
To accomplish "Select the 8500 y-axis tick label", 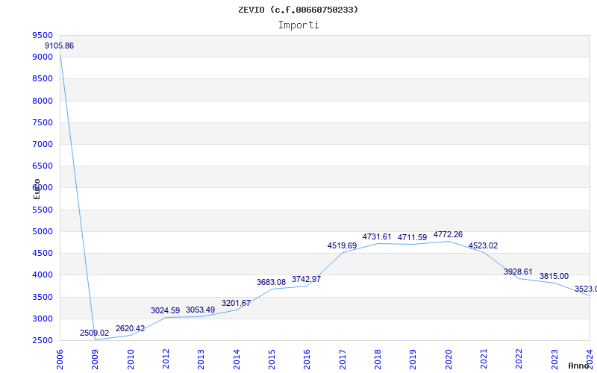I will tap(43, 79).
